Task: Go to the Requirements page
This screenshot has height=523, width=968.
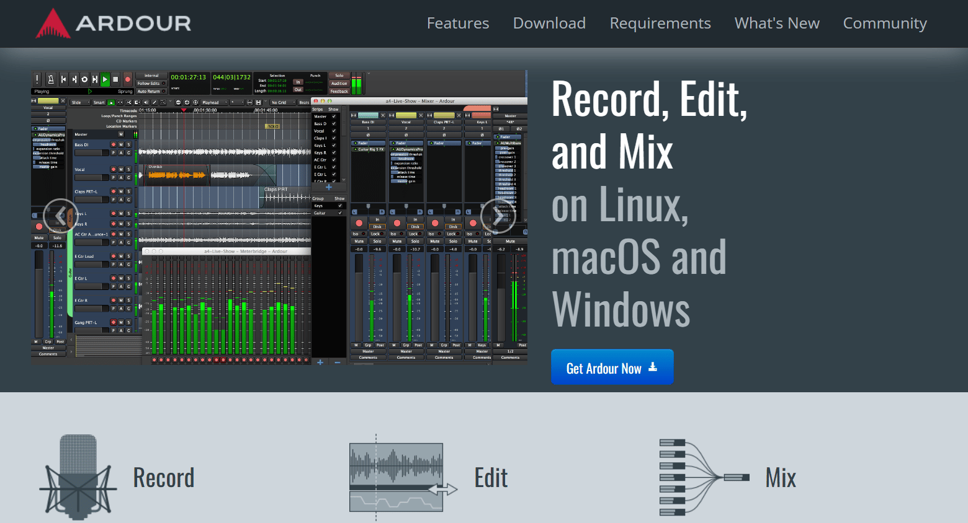Action: coord(660,24)
